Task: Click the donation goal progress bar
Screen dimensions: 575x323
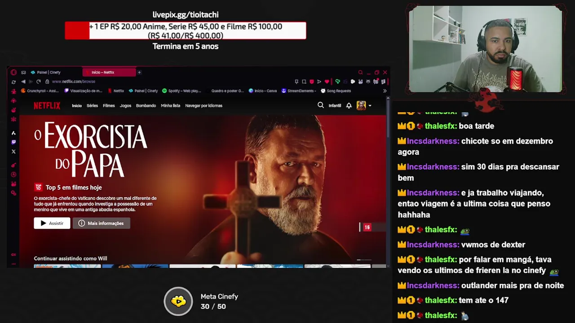Action: click(186, 31)
